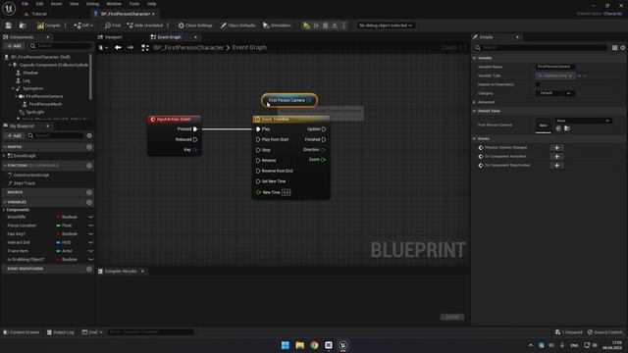Open File Explorer from Windows taskbar
628x353 pixels.
pyautogui.click(x=299, y=345)
